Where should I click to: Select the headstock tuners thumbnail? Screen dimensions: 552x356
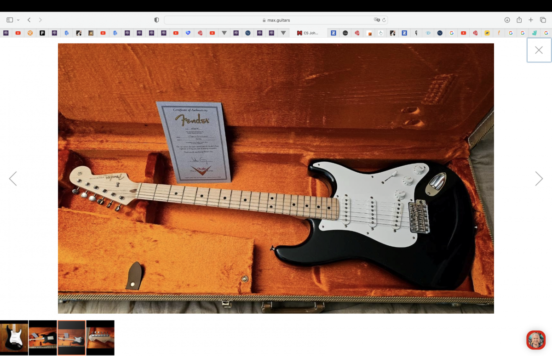point(100,338)
